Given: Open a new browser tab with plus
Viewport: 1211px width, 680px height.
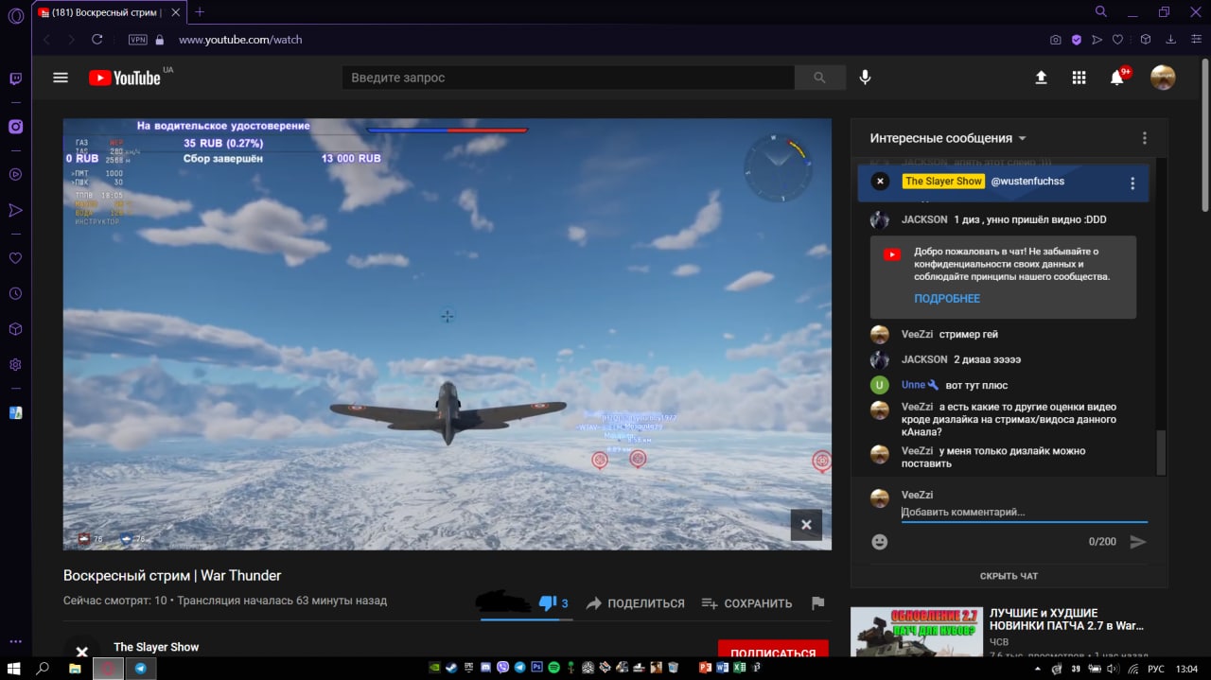Looking at the screenshot, I should (200, 12).
